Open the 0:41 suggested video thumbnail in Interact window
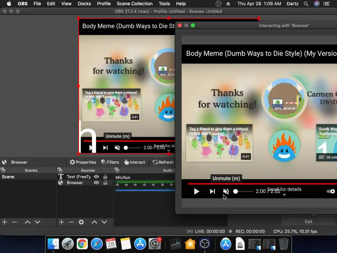Image resolution: width=337 pixels, height=253 pixels. pos(219,143)
